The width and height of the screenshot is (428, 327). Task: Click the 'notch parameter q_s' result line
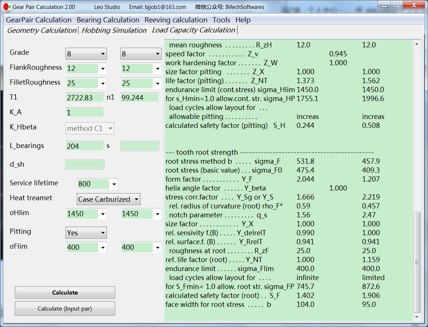click(272, 215)
